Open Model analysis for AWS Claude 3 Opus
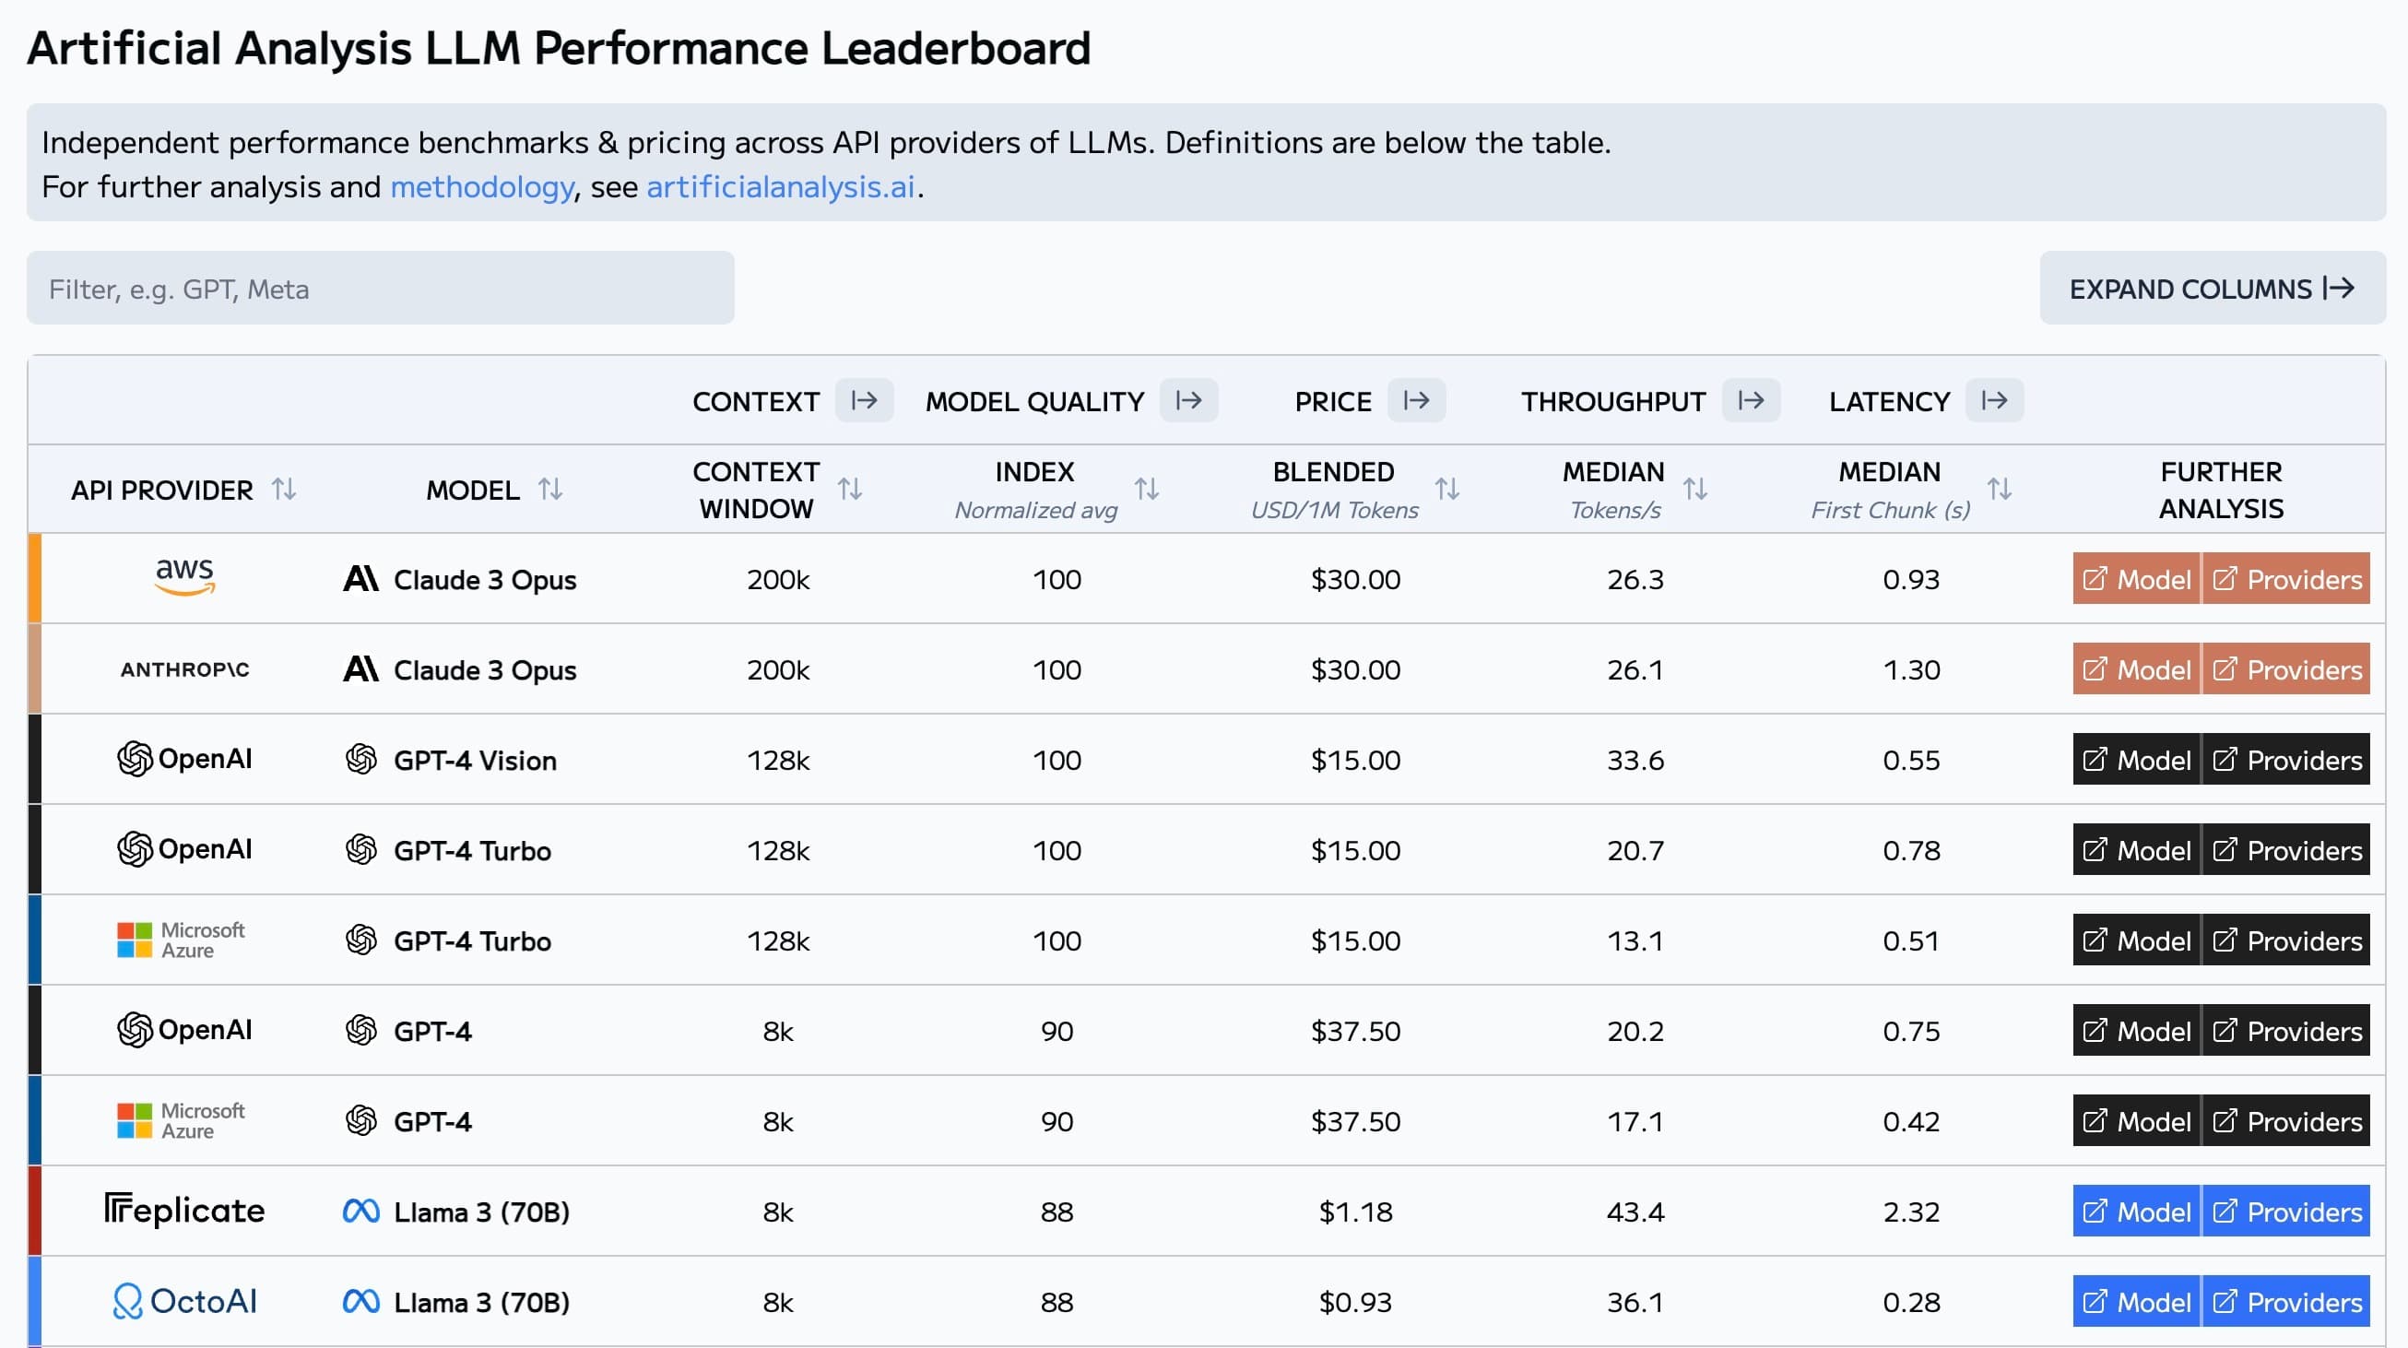This screenshot has height=1348, width=2408. tap(2137, 579)
